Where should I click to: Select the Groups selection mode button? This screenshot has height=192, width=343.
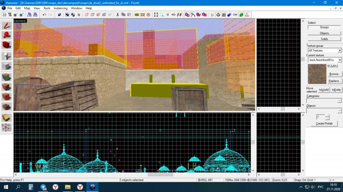click(324, 27)
